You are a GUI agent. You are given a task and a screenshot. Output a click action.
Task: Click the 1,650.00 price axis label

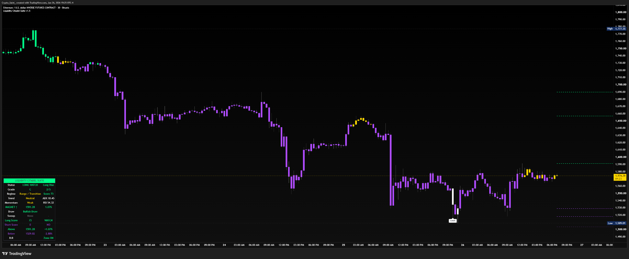(621, 121)
